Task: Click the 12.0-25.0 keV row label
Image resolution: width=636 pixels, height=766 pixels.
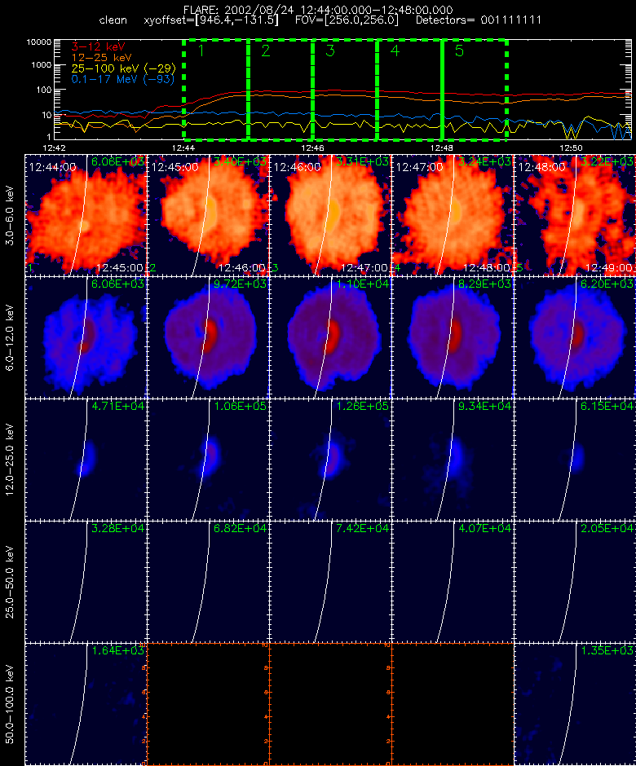Action: (10, 460)
